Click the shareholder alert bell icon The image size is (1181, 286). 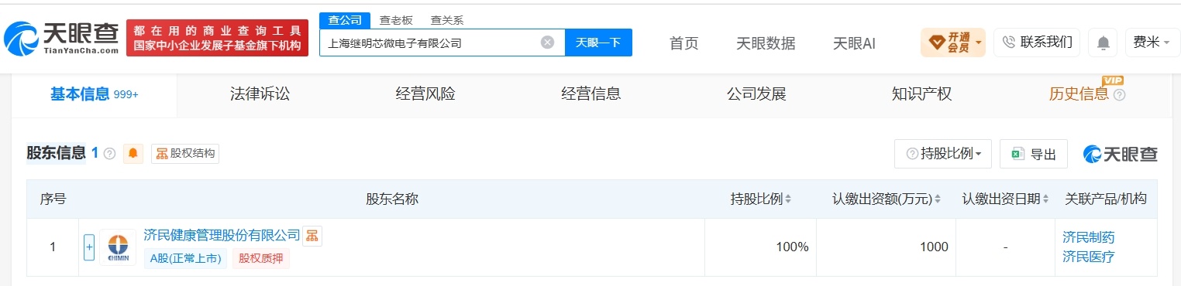click(x=134, y=153)
